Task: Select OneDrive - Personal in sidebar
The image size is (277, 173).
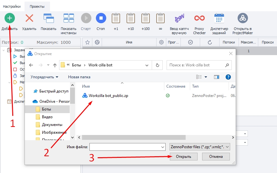Action: [x=51, y=101]
